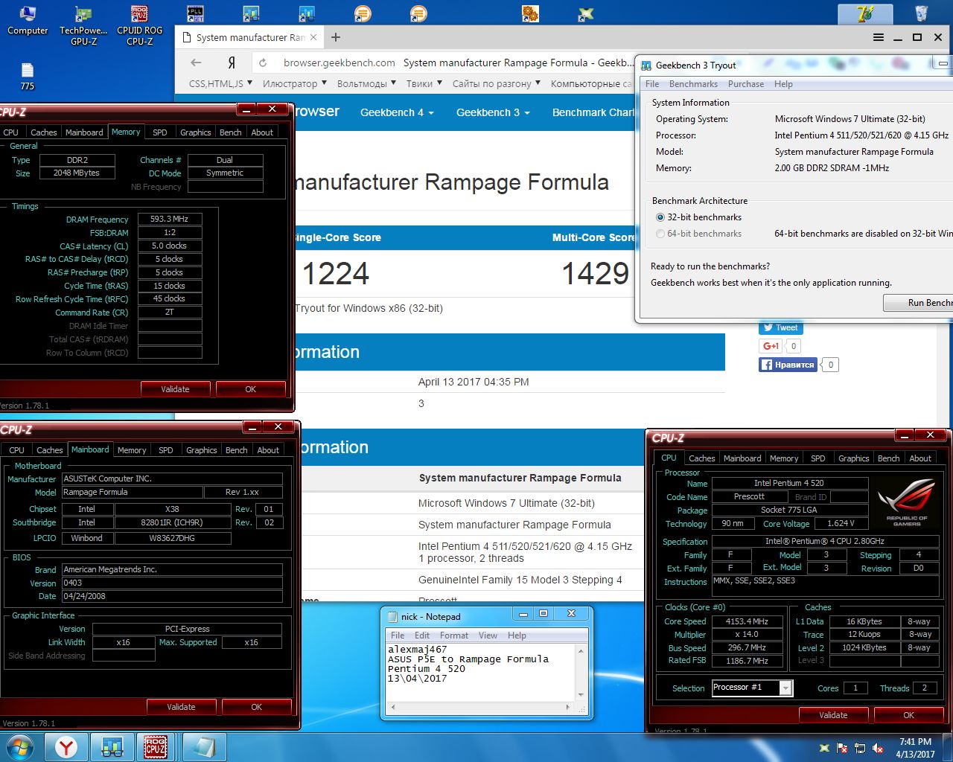Open a new browser tab
The height and width of the screenshot is (762, 953).
336,37
